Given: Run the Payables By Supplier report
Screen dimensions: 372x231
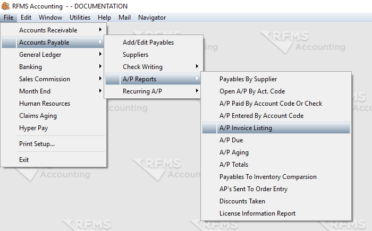Looking at the screenshot, I should [276, 79].
